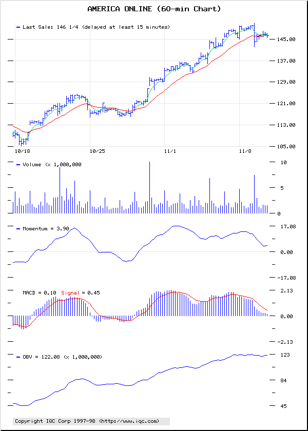This screenshot has width=308, height=431.
Task: Click the OBV axis value 84
Action: coord(283,381)
